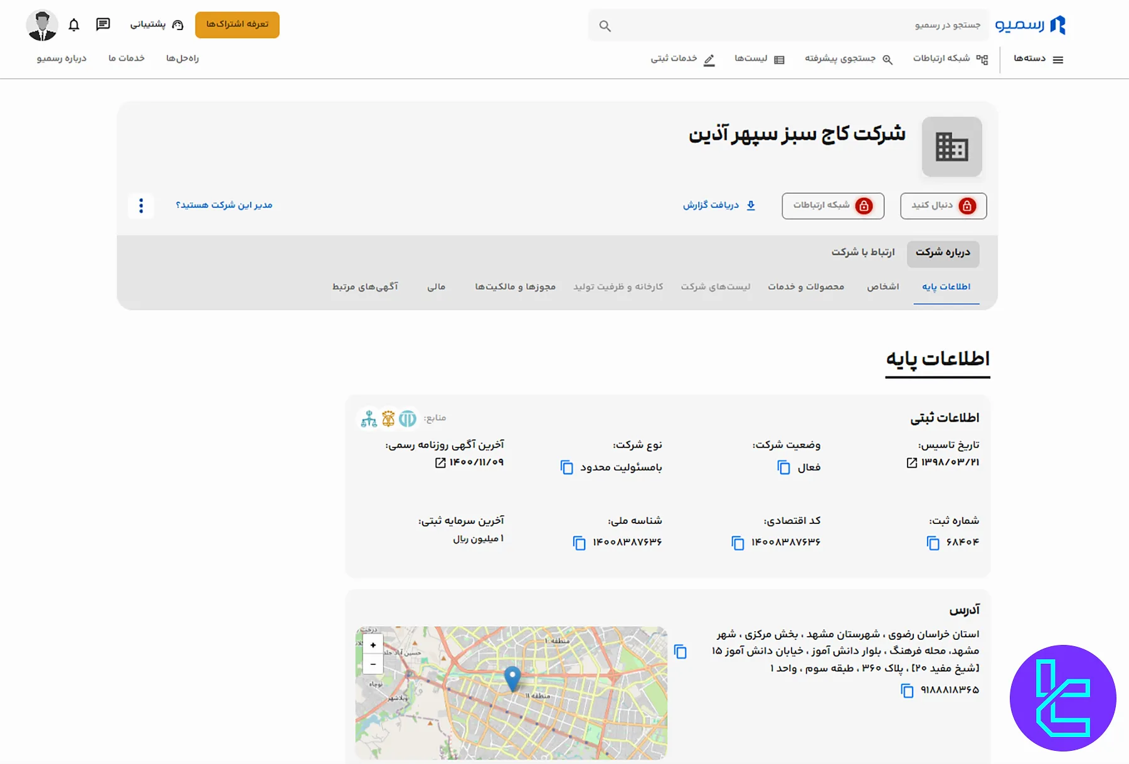The height and width of the screenshot is (764, 1129).
Task: Toggle following with دنبال کنید button
Action: 943,206
